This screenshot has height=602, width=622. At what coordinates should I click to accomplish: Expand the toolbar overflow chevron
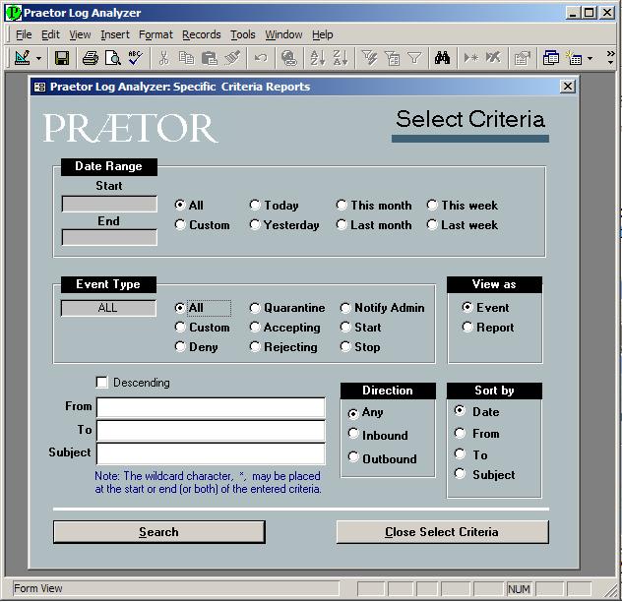click(610, 58)
